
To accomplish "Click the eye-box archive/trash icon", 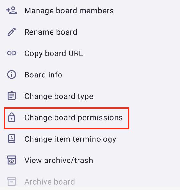I will (x=12, y=160).
